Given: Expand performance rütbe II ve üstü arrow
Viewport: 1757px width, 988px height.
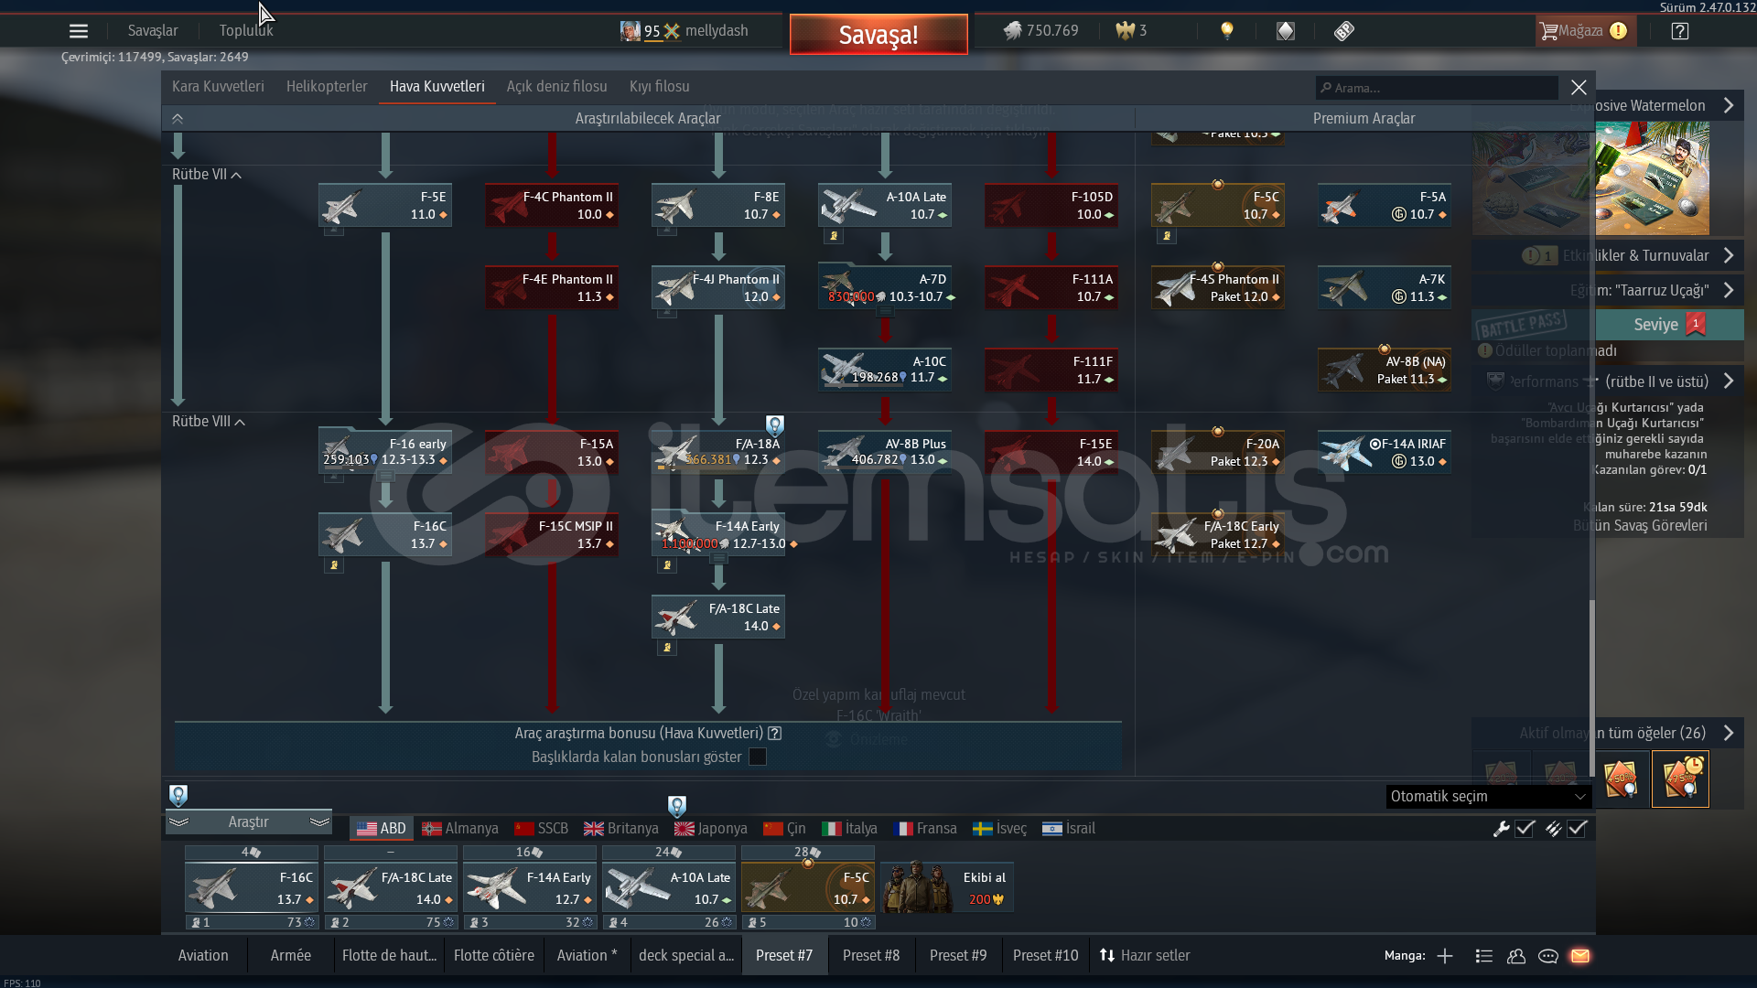Looking at the screenshot, I should pos(1729,381).
